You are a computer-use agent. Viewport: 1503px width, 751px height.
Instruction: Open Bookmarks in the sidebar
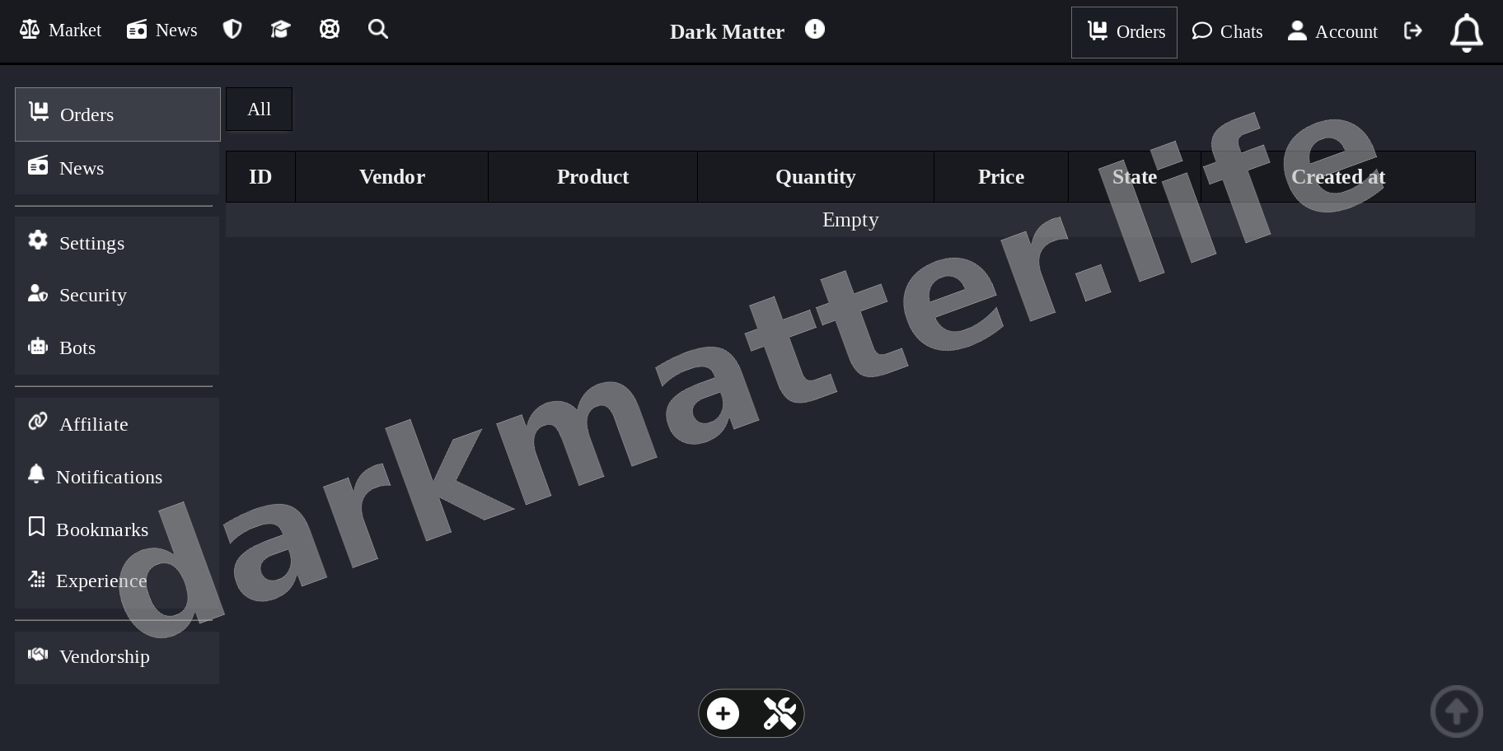coord(117,529)
